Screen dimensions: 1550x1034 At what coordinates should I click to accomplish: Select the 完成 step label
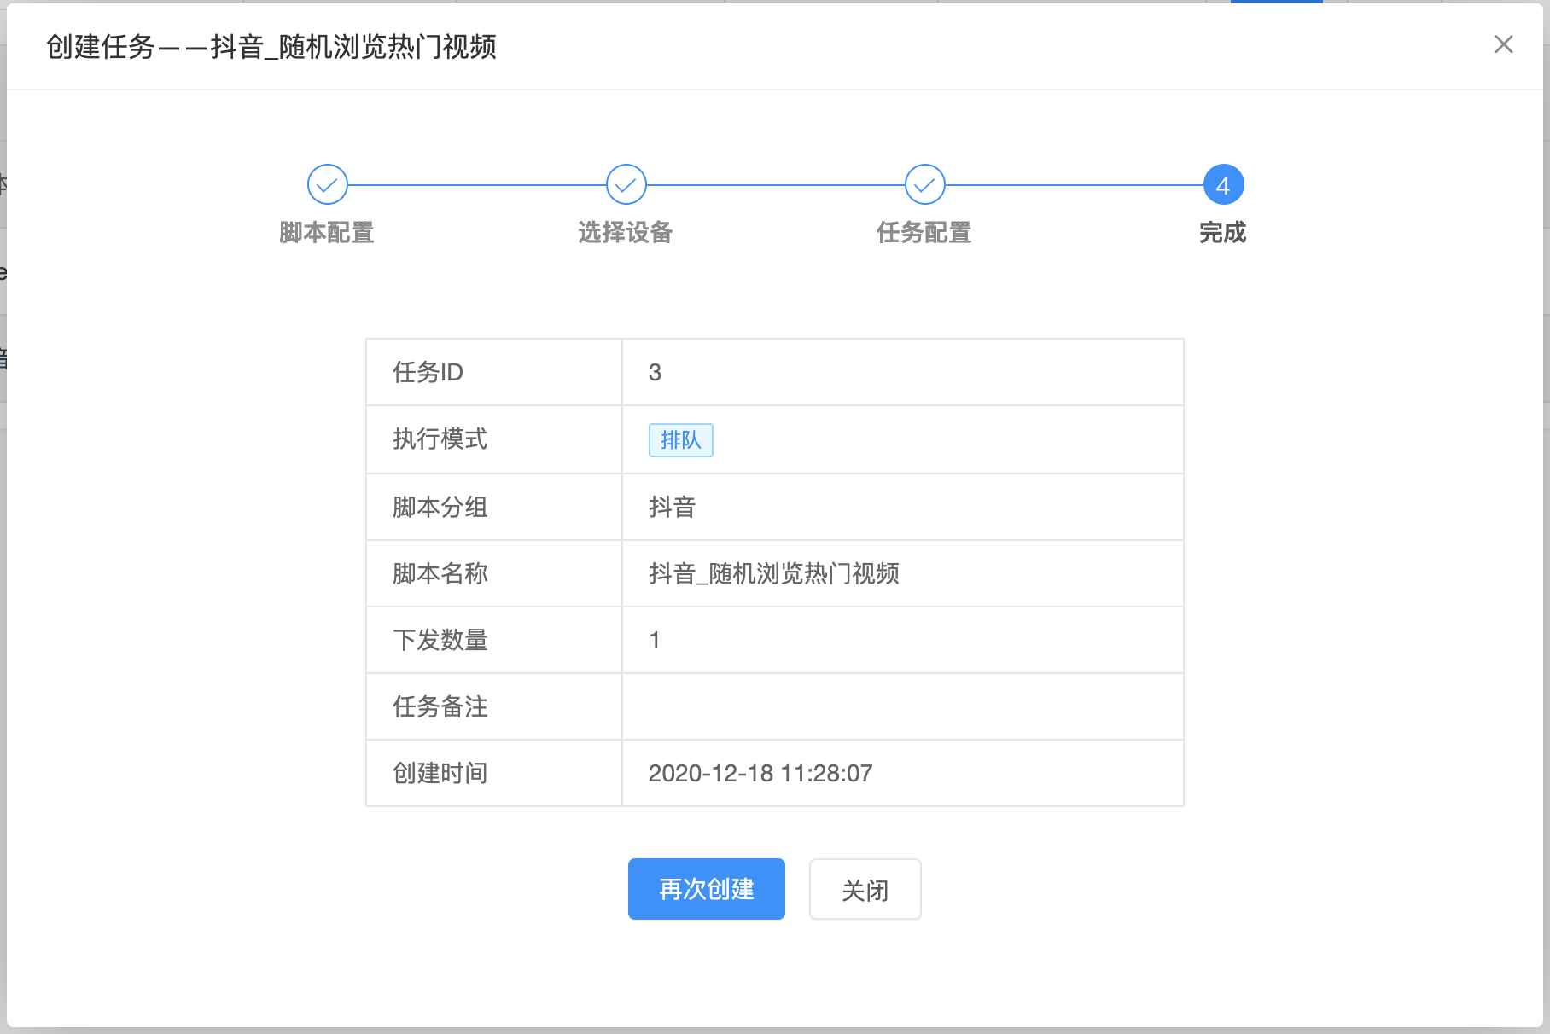tap(1222, 232)
